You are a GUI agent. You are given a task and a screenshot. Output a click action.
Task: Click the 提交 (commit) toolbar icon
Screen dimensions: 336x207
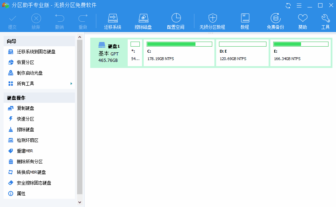(x=12, y=21)
